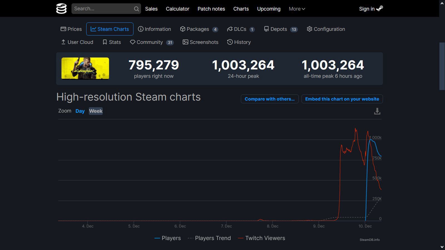445x250 pixels.
Task: Click the High-resolution Steam charts heading
Action: tap(128, 97)
